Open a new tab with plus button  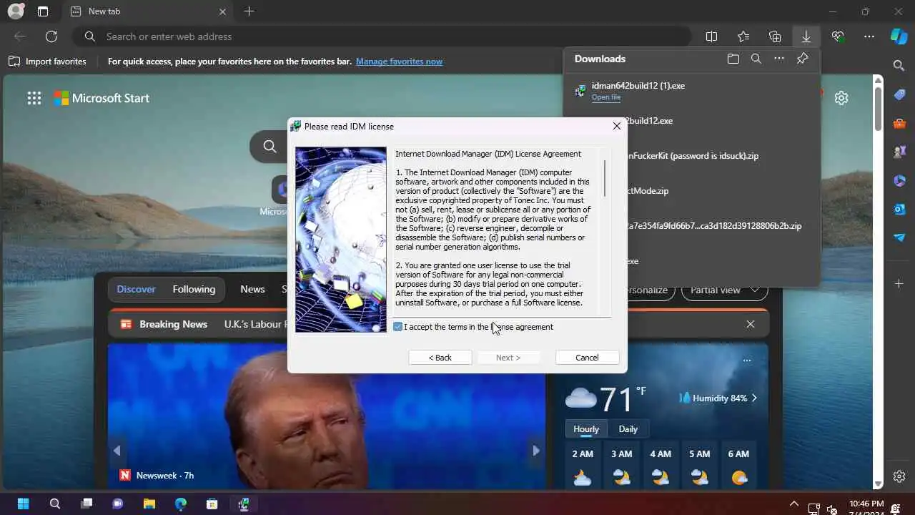[249, 11]
